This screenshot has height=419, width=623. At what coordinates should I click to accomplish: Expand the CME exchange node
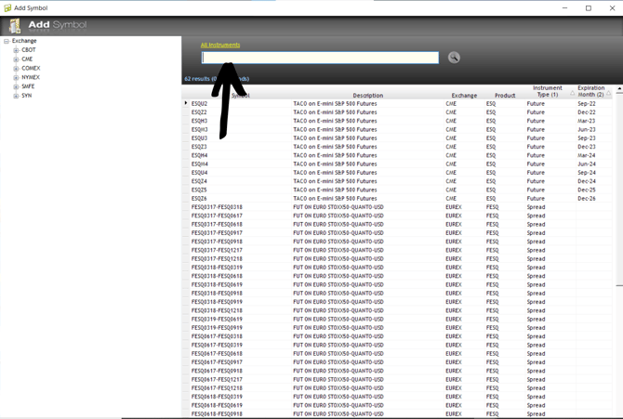click(16, 59)
